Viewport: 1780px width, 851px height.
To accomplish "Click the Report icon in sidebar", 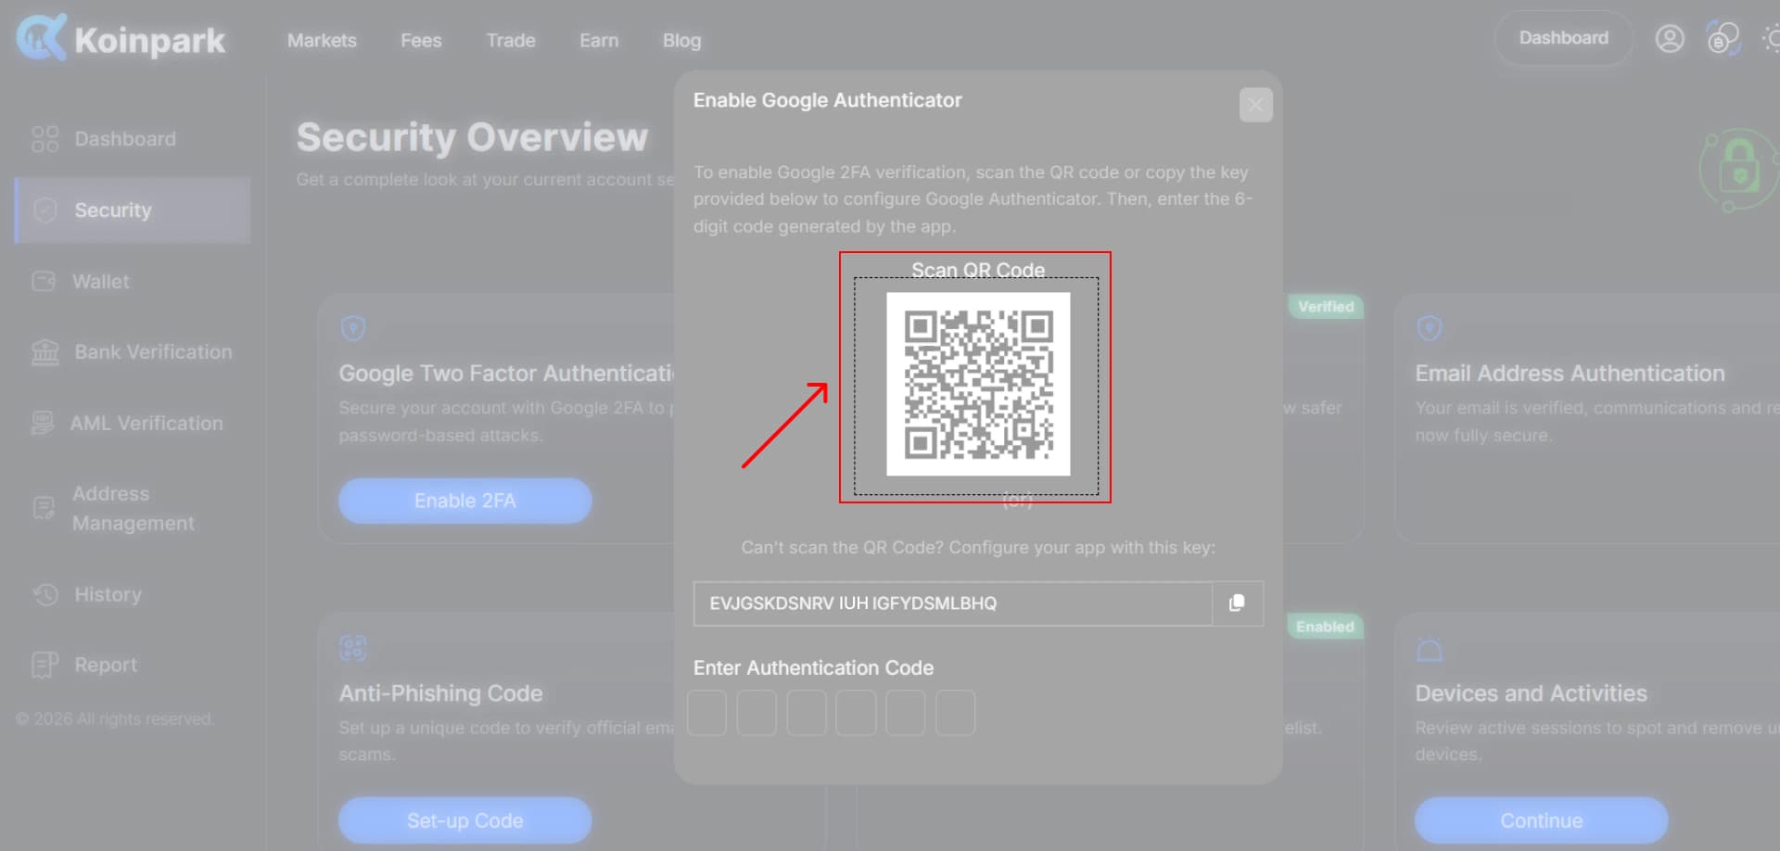I will pyautogui.click(x=44, y=665).
